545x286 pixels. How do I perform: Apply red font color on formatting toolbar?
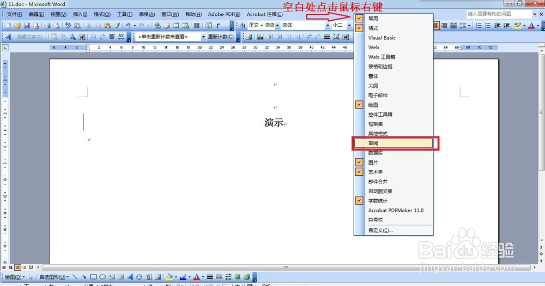tap(531, 26)
